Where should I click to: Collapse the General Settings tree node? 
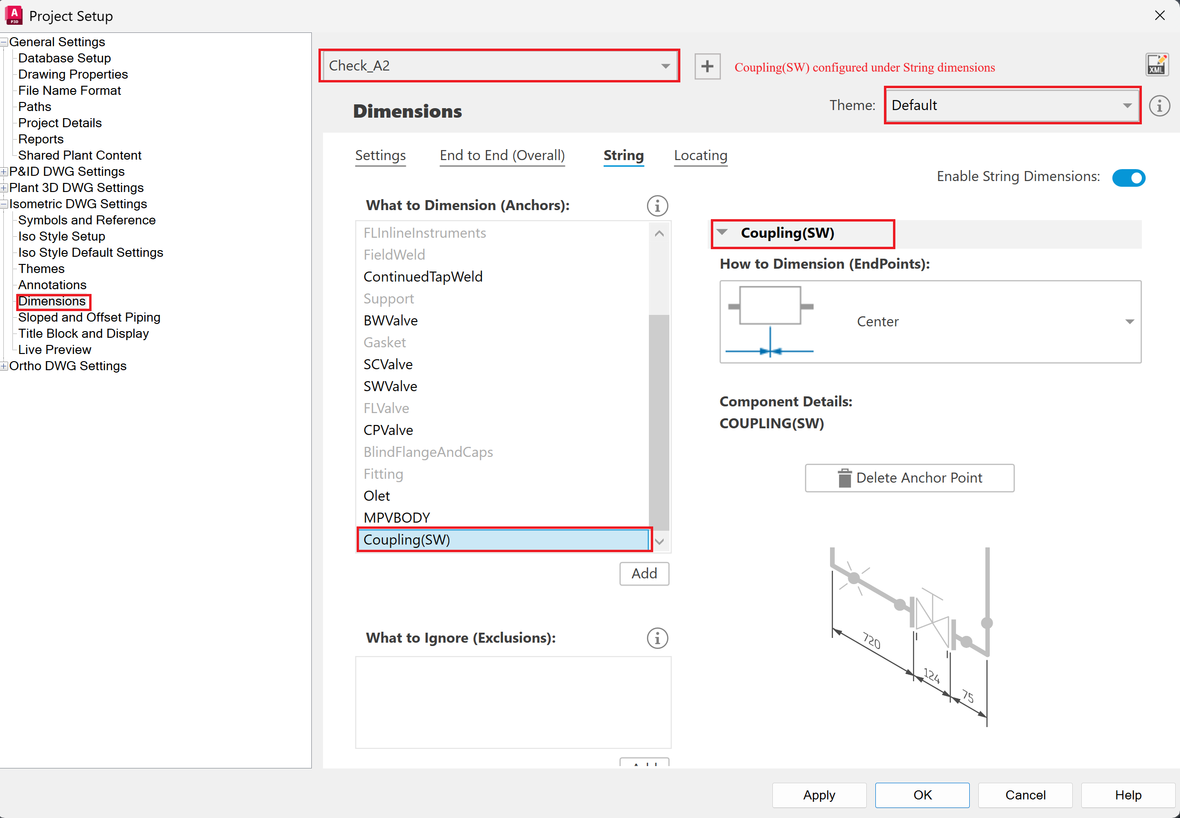(4, 42)
